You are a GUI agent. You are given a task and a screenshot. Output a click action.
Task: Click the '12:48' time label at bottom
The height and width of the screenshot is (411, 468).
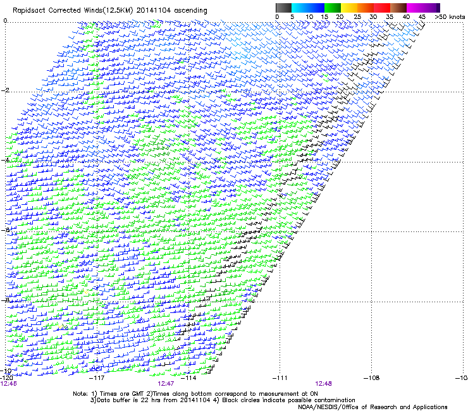click(323, 384)
